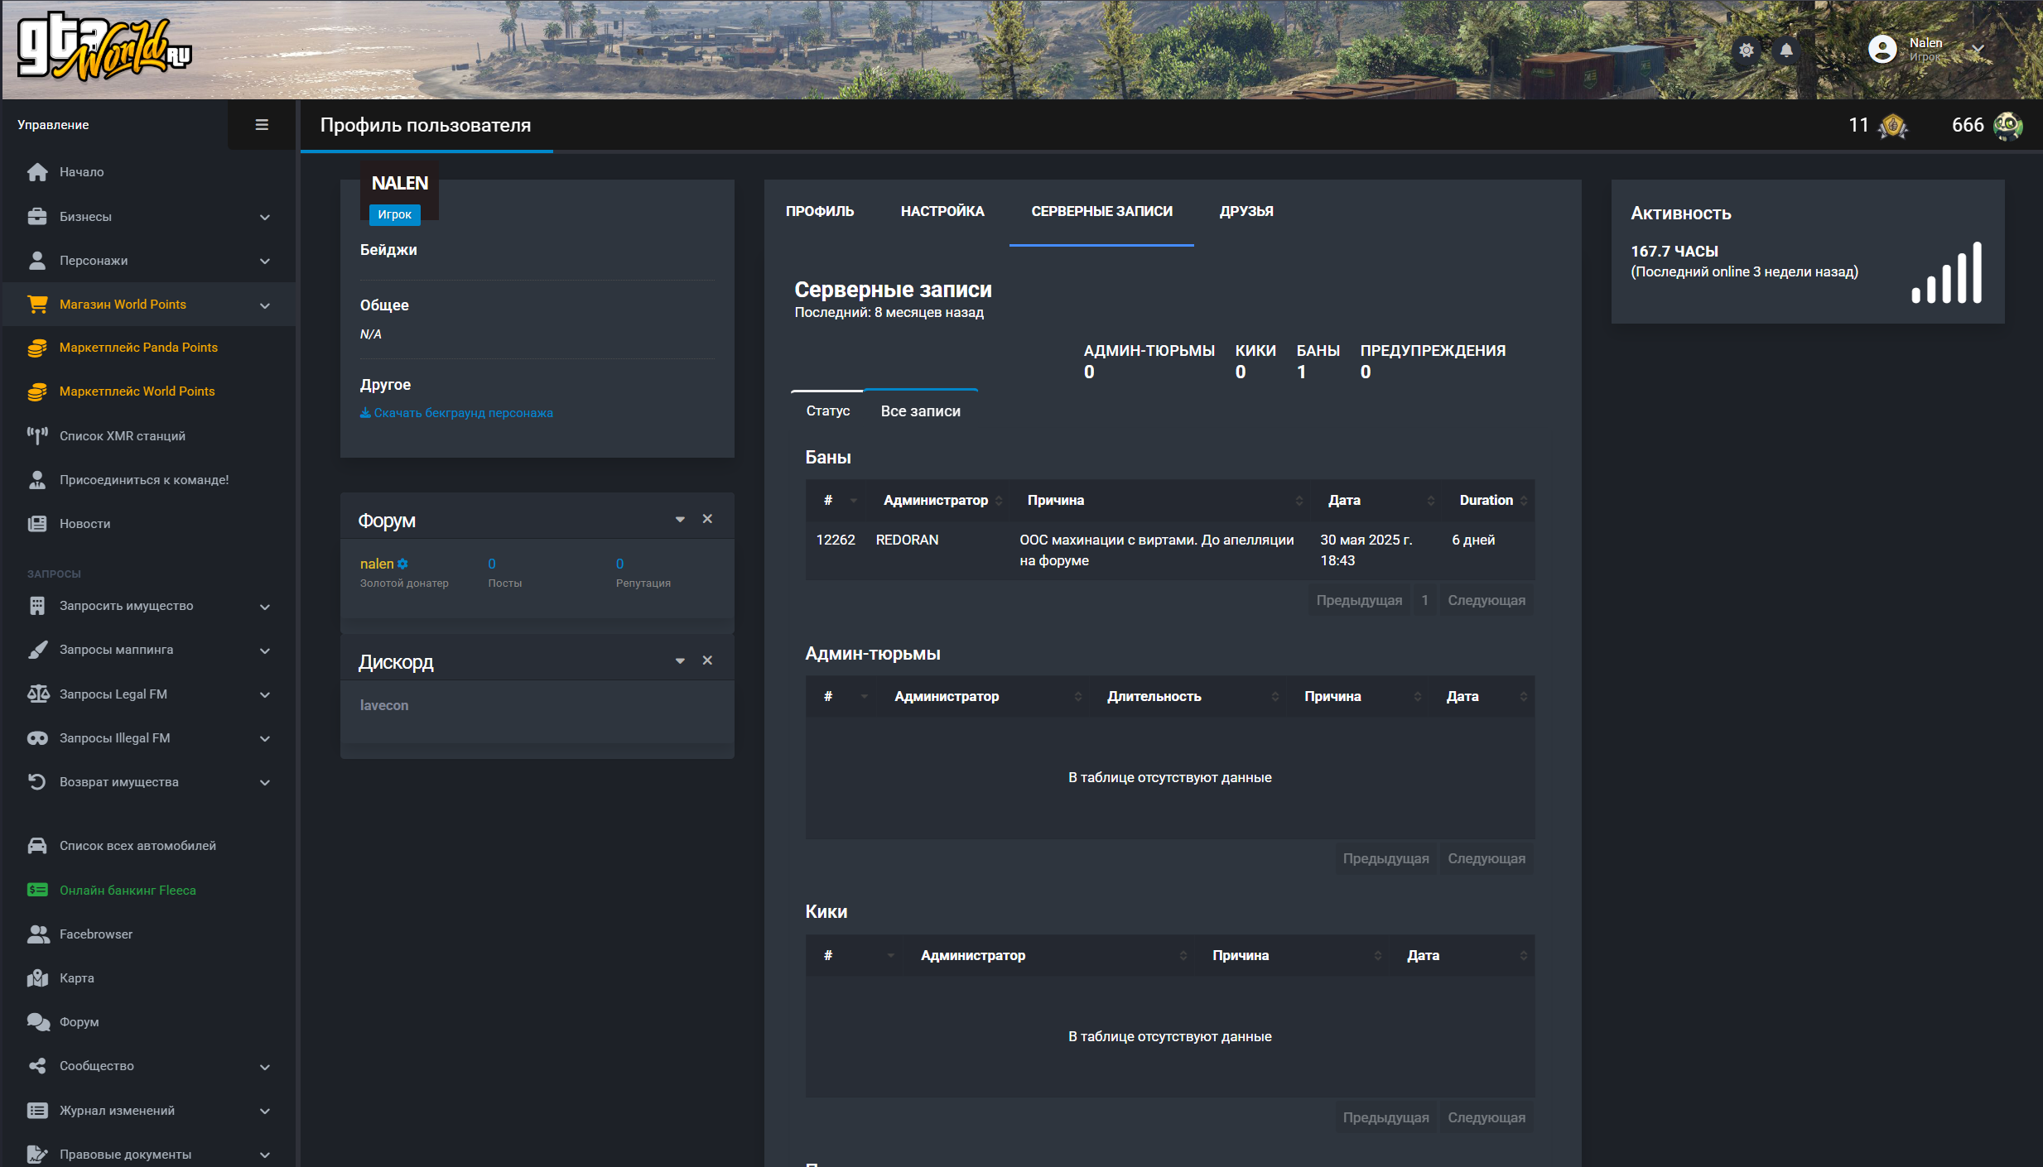
Task: Select the Все записи sub-tab
Action: pyautogui.click(x=920, y=411)
